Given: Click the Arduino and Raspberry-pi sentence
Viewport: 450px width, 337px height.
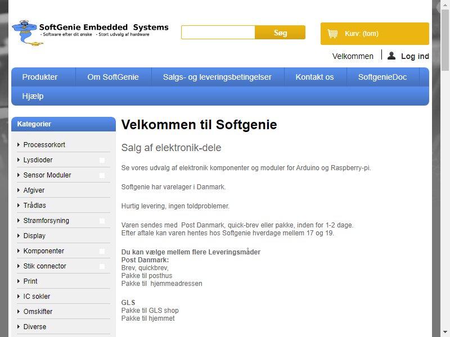Looking at the screenshot, I should click(x=246, y=168).
